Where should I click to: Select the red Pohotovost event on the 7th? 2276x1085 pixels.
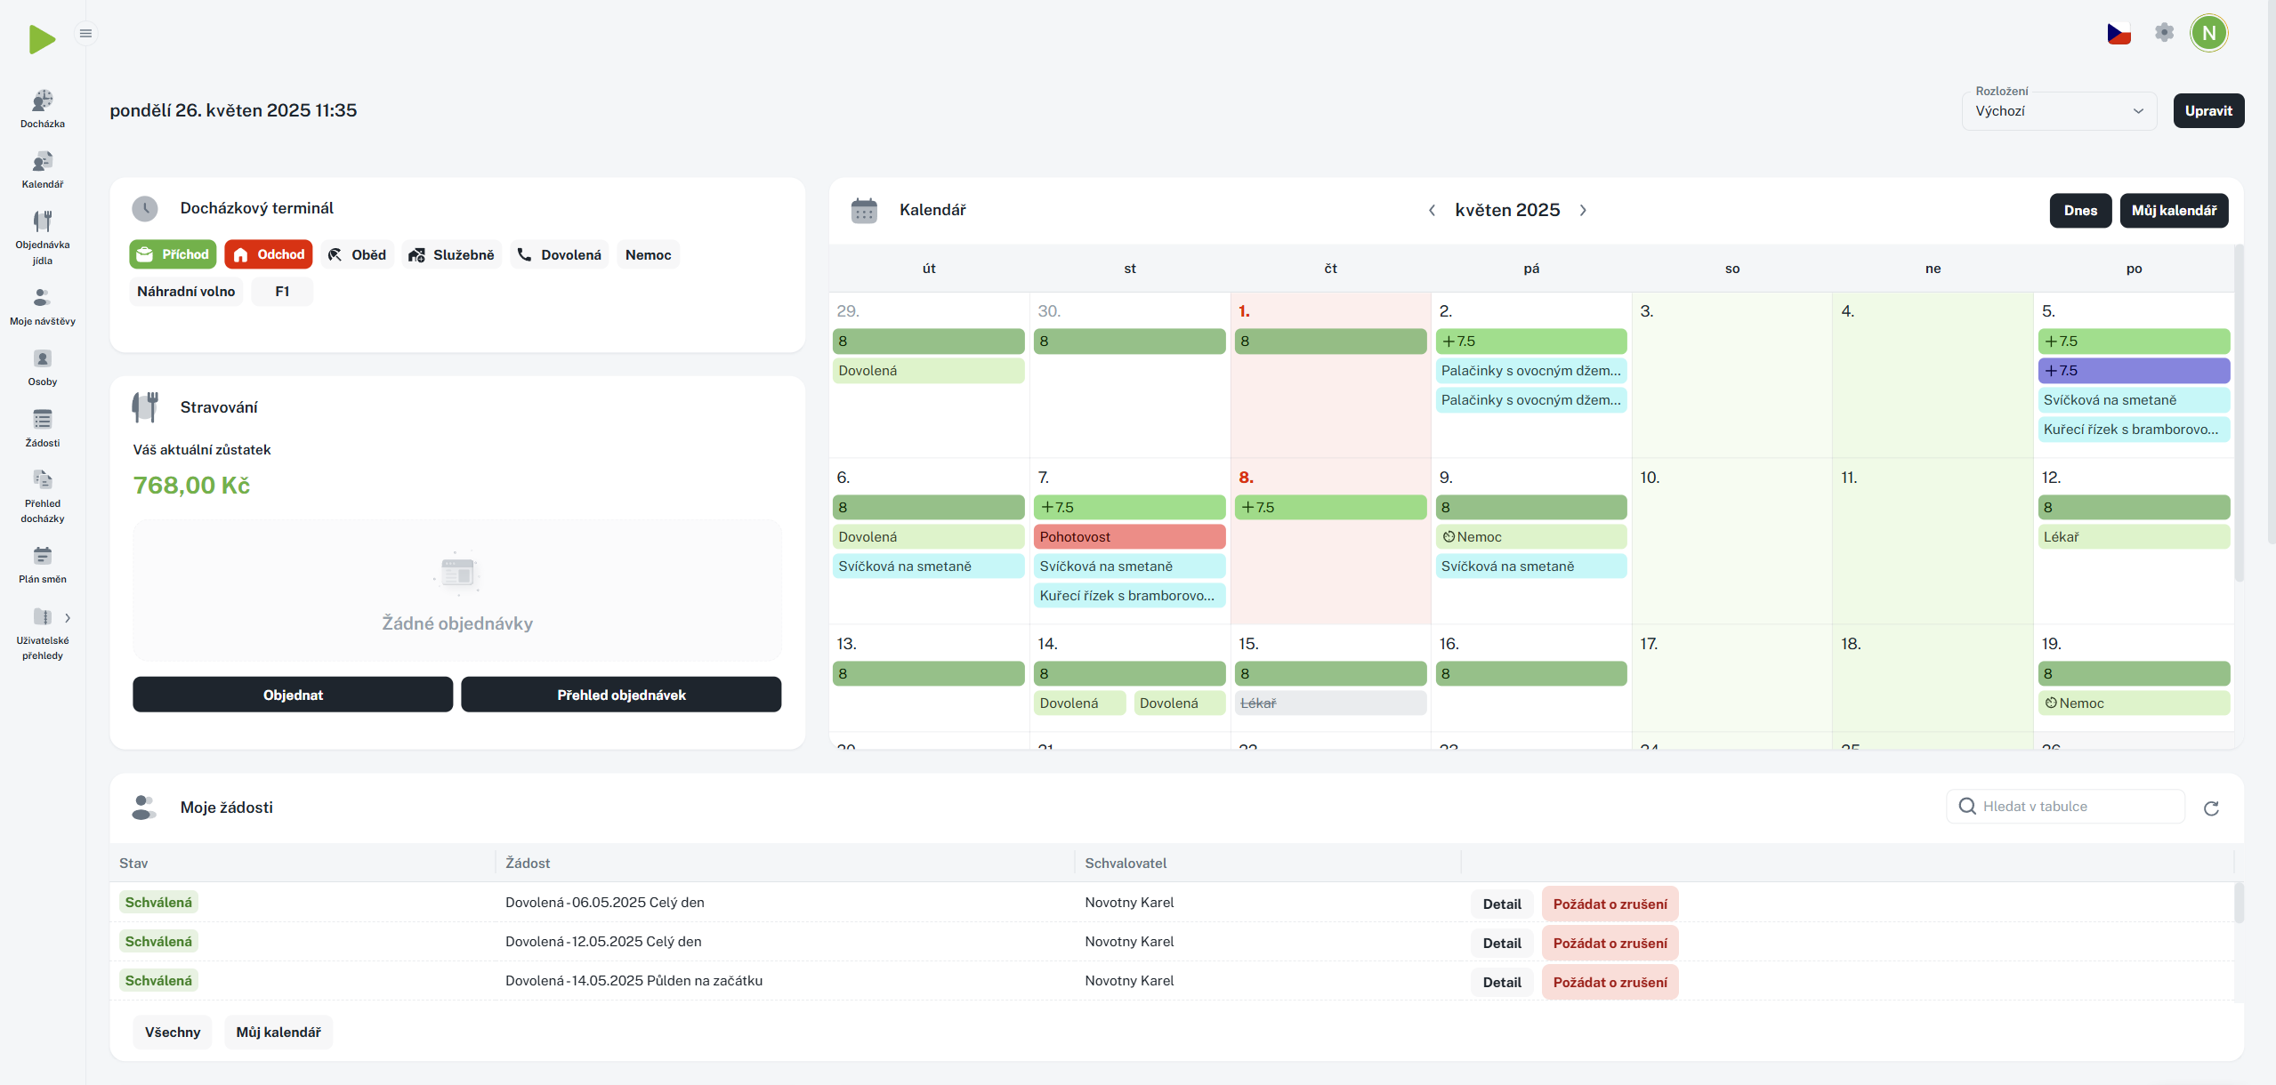(1129, 537)
